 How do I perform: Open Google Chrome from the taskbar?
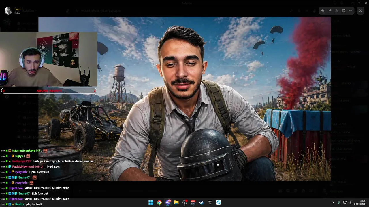(159, 202)
